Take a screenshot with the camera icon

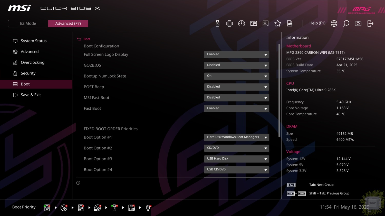tap(358, 24)
